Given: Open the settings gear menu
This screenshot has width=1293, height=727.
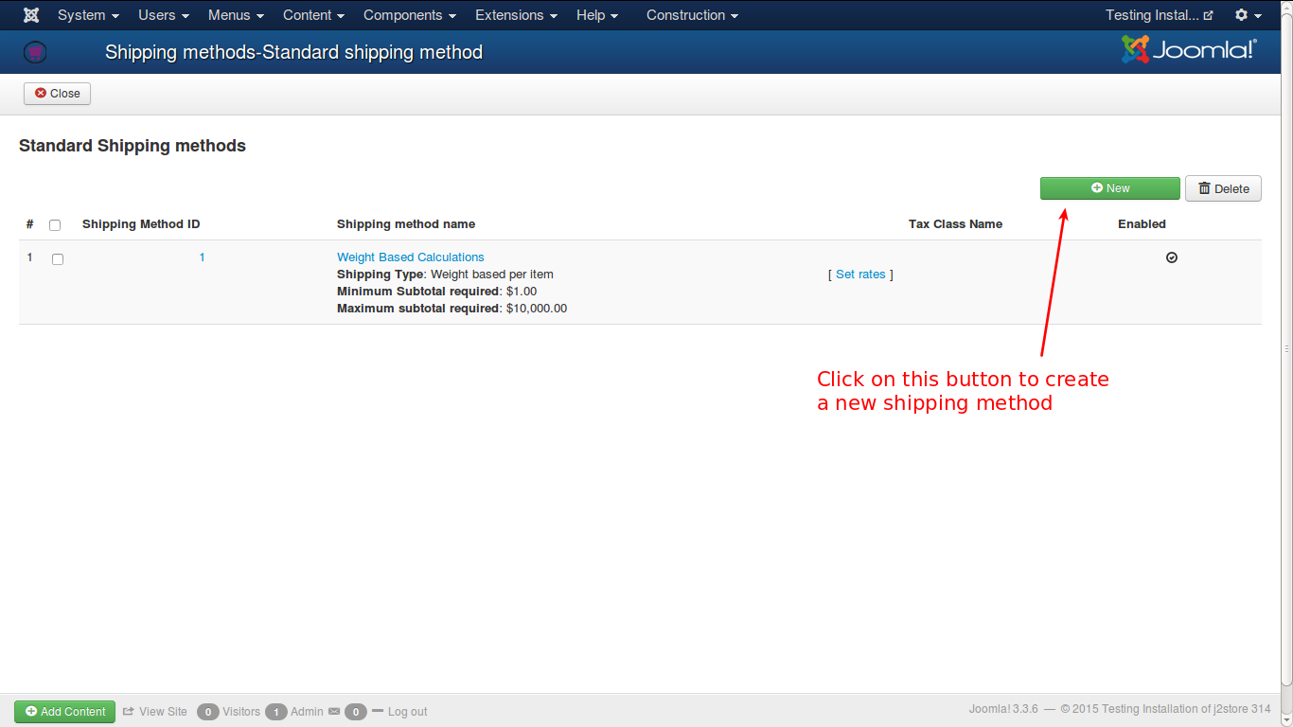Looking at the screenshot, I should [x=1248, y=15].
